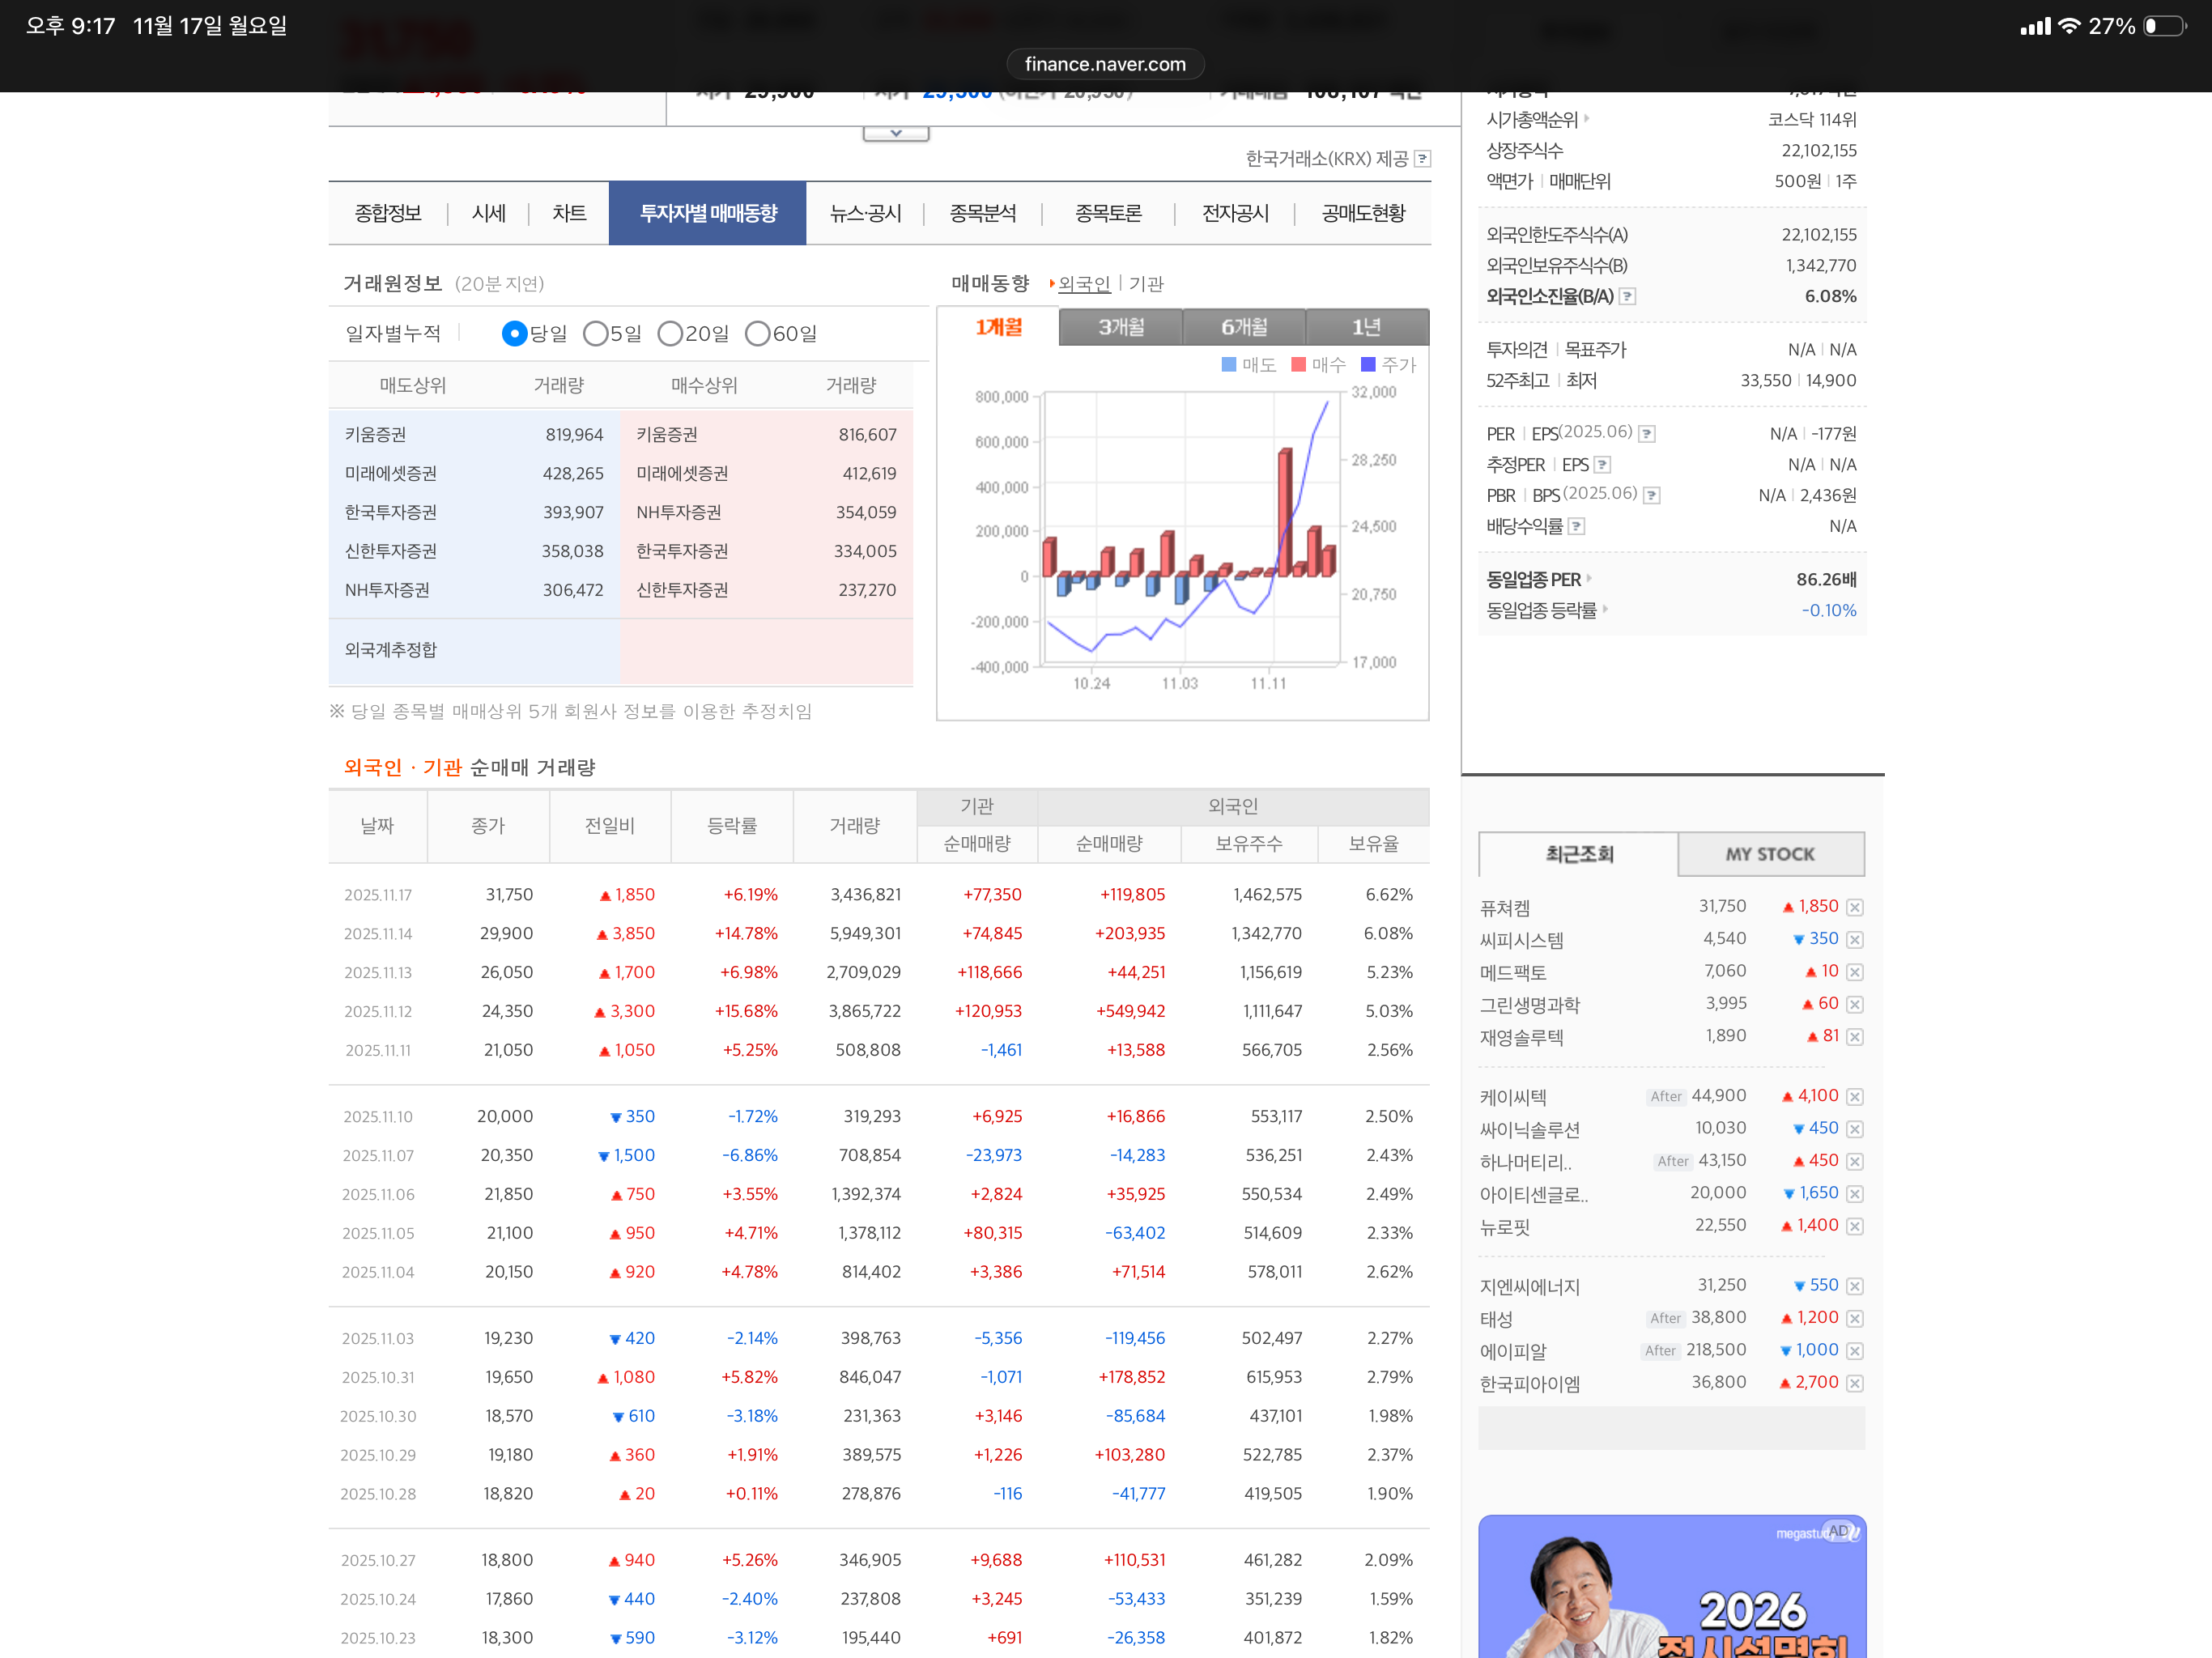This screenshot has height=1658, width=2212.
Task: Select the 20일 cumulative radio option
Action: pos(670,334)
